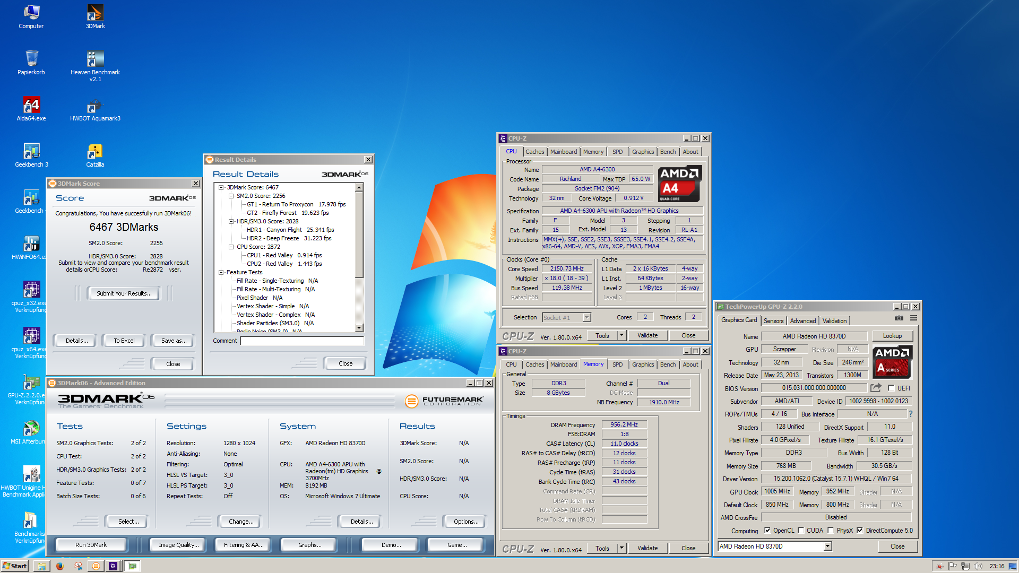Click GPU-Z screenshot camera icon
1019x573 pixels.
coord(899,318)
